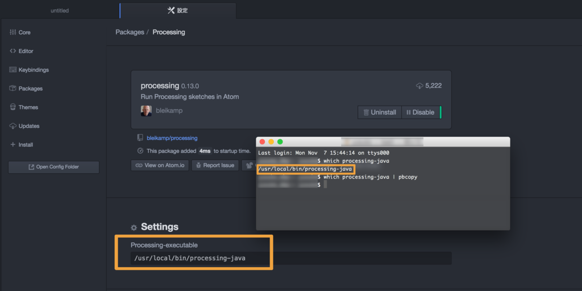This screenshot has height=291, width=582.
Task: Open the Core settings section
Action: (24, 32)
